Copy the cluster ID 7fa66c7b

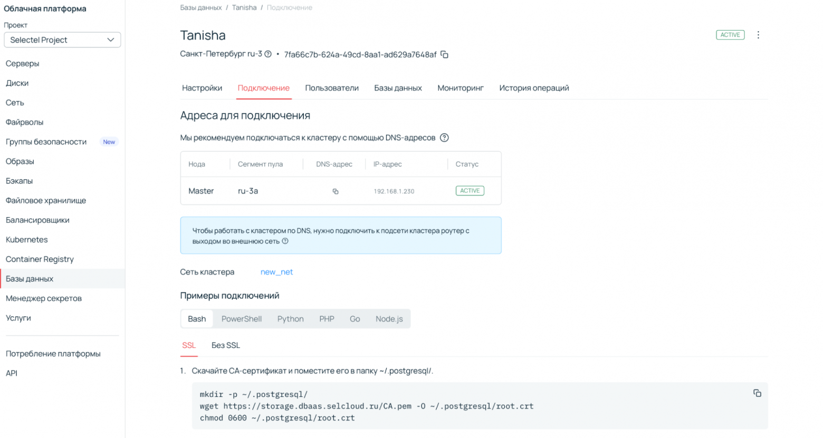tap(445, 54)
